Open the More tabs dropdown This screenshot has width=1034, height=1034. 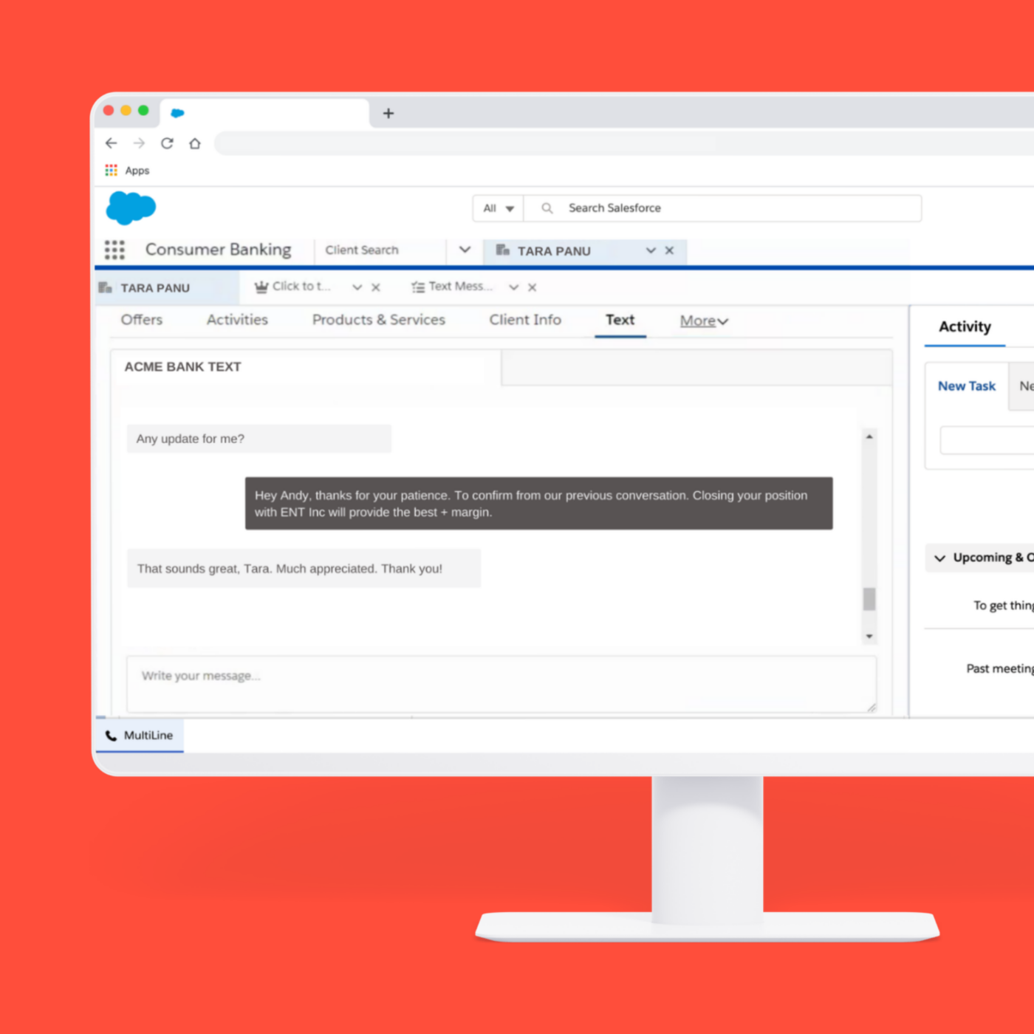703,321
